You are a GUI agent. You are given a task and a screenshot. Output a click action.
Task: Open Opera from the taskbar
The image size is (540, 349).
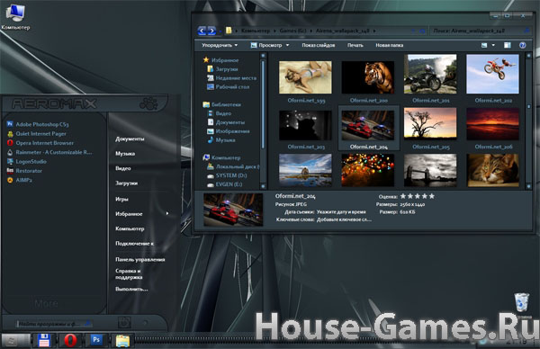click(70, 340)
